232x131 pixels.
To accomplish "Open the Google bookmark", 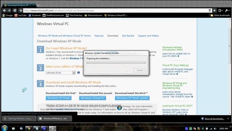I will [8, 15].
